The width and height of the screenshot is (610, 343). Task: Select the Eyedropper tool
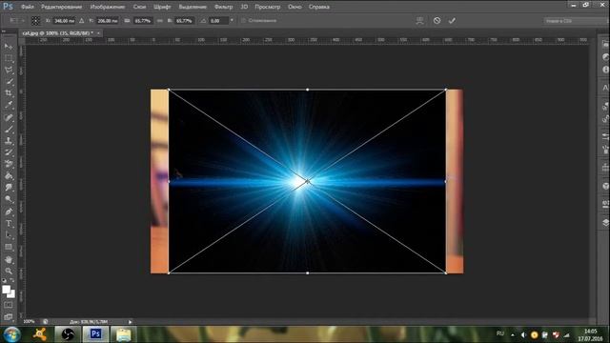[9, 105]
